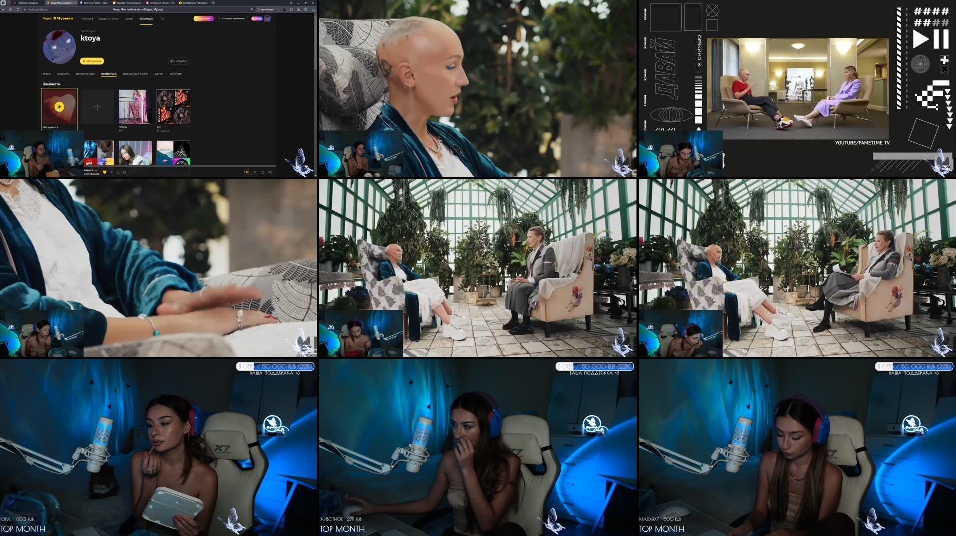Open the user avatar menu in header
Screen dimensions: 956x536
[267, 18]
